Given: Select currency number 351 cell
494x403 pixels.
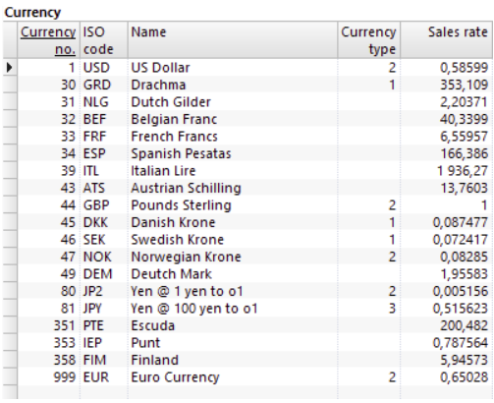Looking at the screenshot, I should tap(48, 326).
